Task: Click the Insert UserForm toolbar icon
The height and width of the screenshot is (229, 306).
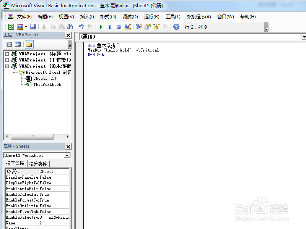Action: (x=20, y=27)
